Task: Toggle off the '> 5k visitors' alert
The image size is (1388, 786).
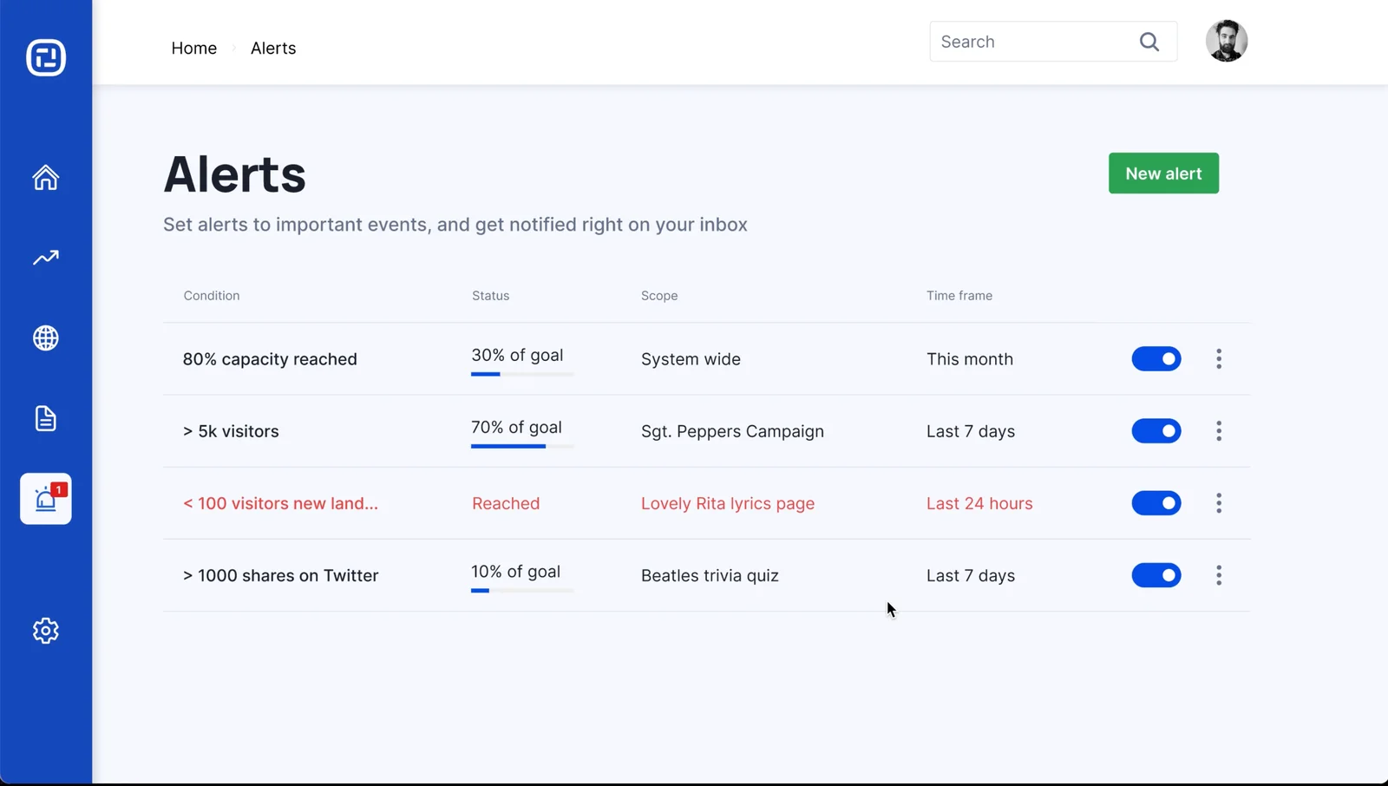Action: [x=1156, y=430]
